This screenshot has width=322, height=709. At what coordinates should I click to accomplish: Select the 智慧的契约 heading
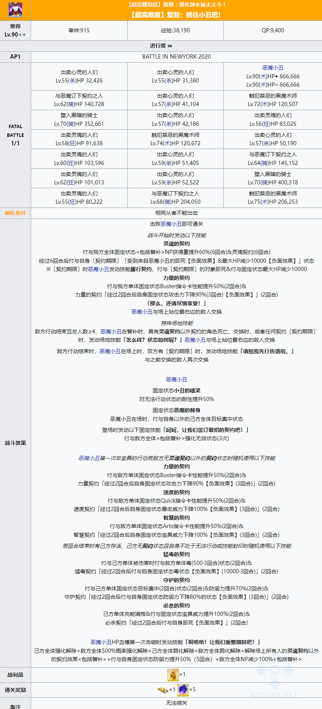[177, 518]
